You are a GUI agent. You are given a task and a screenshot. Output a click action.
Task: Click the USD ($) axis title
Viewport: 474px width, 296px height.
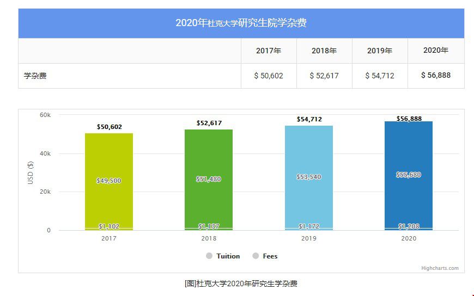30,173
